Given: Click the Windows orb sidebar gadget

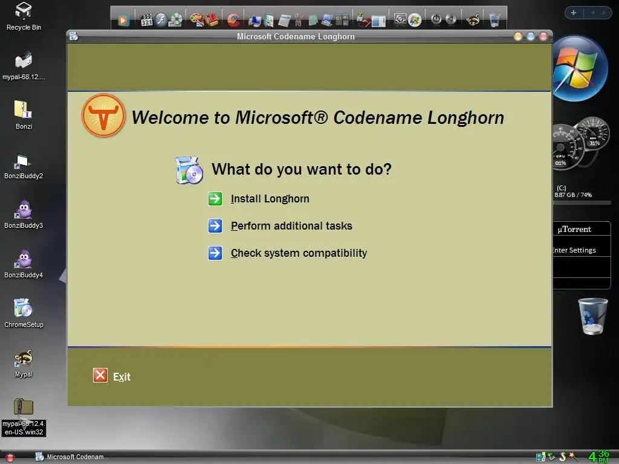Looking at the screenshot, I should tap(579, 69).
